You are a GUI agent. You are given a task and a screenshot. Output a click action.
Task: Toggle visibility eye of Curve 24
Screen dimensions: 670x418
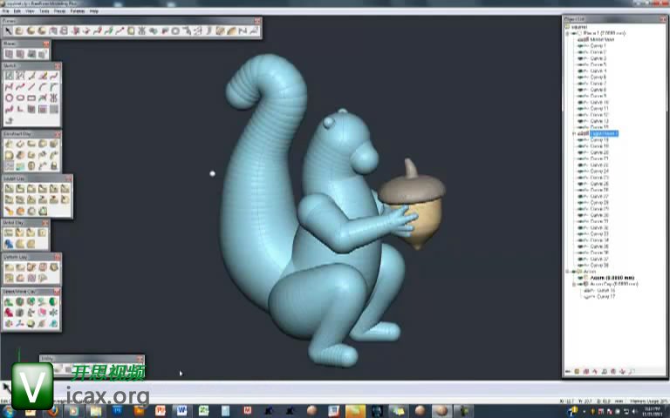(x=580, y=172)
